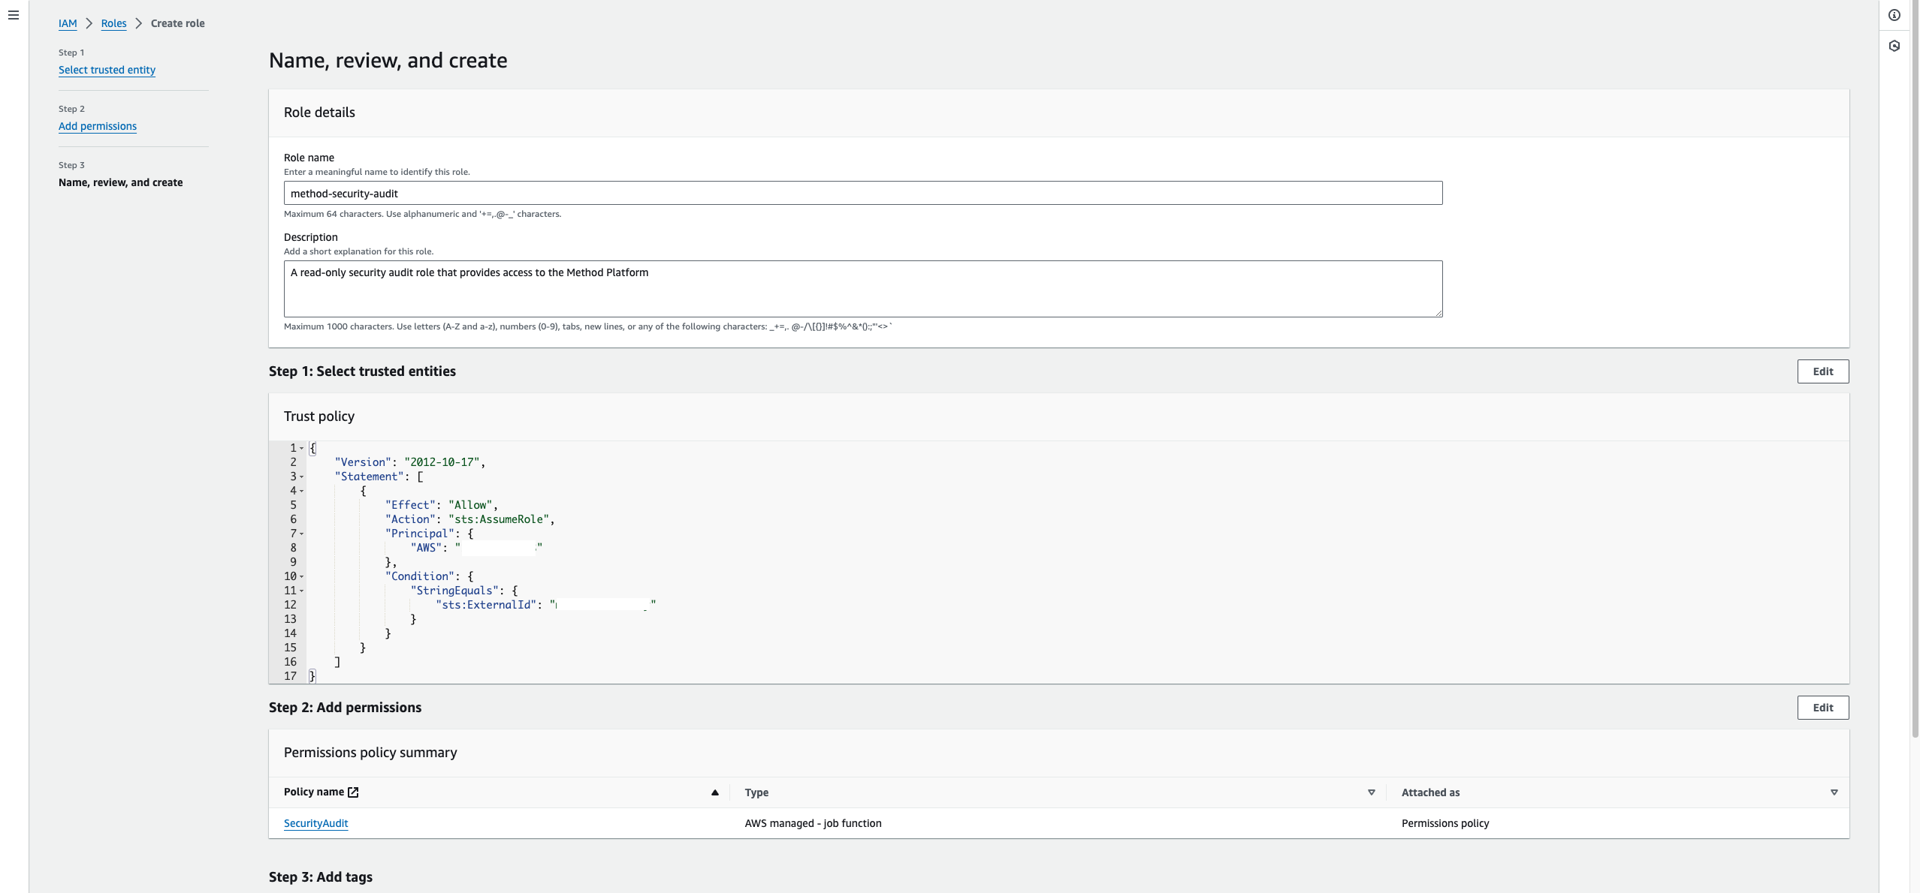Fold the Principal block at line 7
This screenshot has width=1920, height=893.
coord(302,534)
